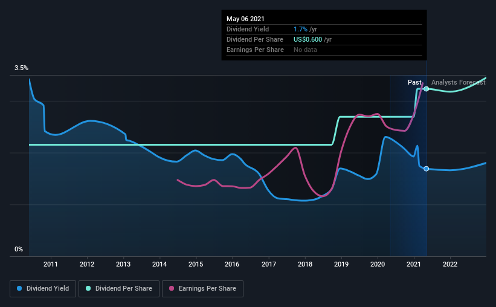Toggle the Dividend Per Share legend button
Viewport: 496px width, 307px height.
[x=119, y=289]
